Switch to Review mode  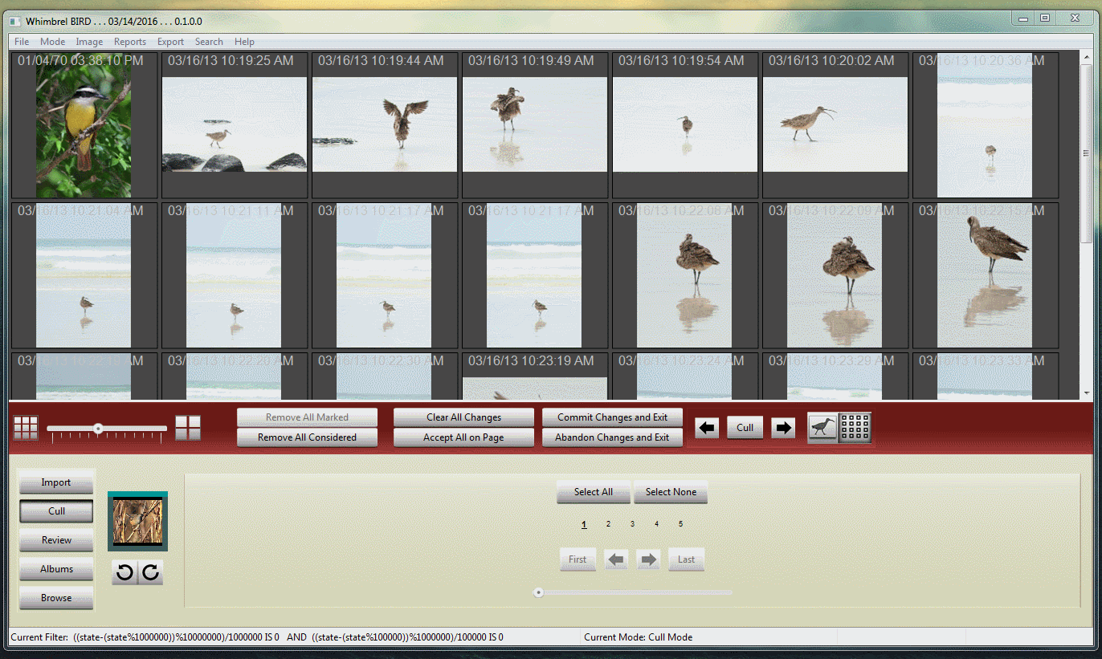[x=56, y=540]
